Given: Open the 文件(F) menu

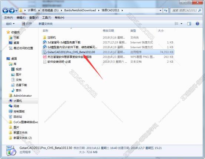Looking at the screenshot, I should [x=9, y=18].
